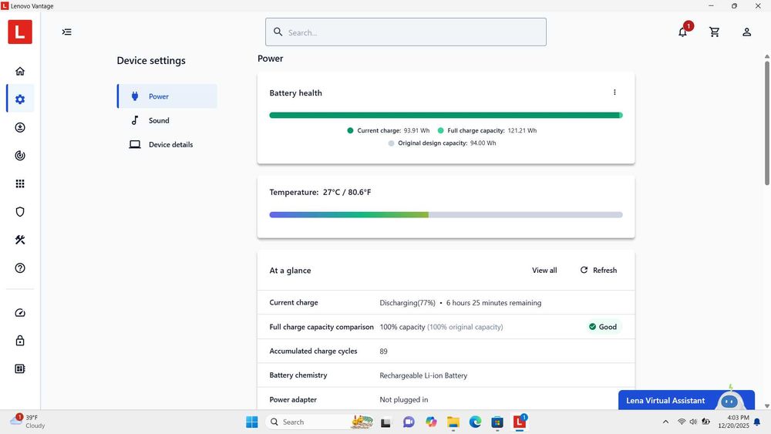Open the Windows Start menu
Screen dimensions: 771x434
point(252,422)
